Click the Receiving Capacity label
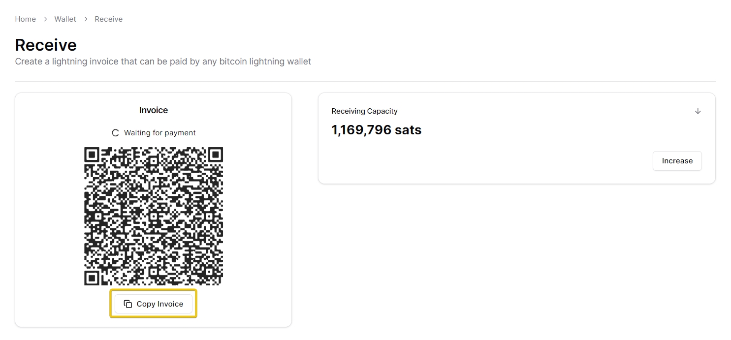The height and width of the screenshot is (340, 731). pos(364,111)
